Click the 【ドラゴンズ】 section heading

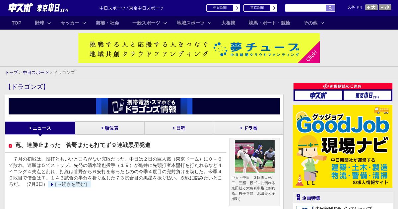pos(27,87)
